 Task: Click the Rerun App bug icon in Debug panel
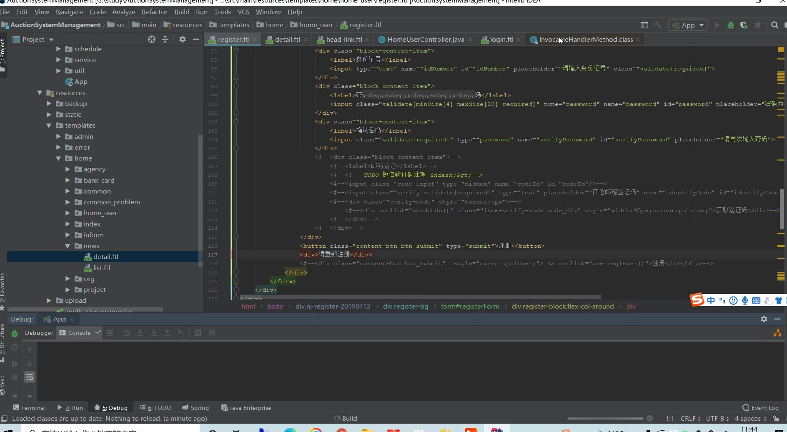(15, 334)
